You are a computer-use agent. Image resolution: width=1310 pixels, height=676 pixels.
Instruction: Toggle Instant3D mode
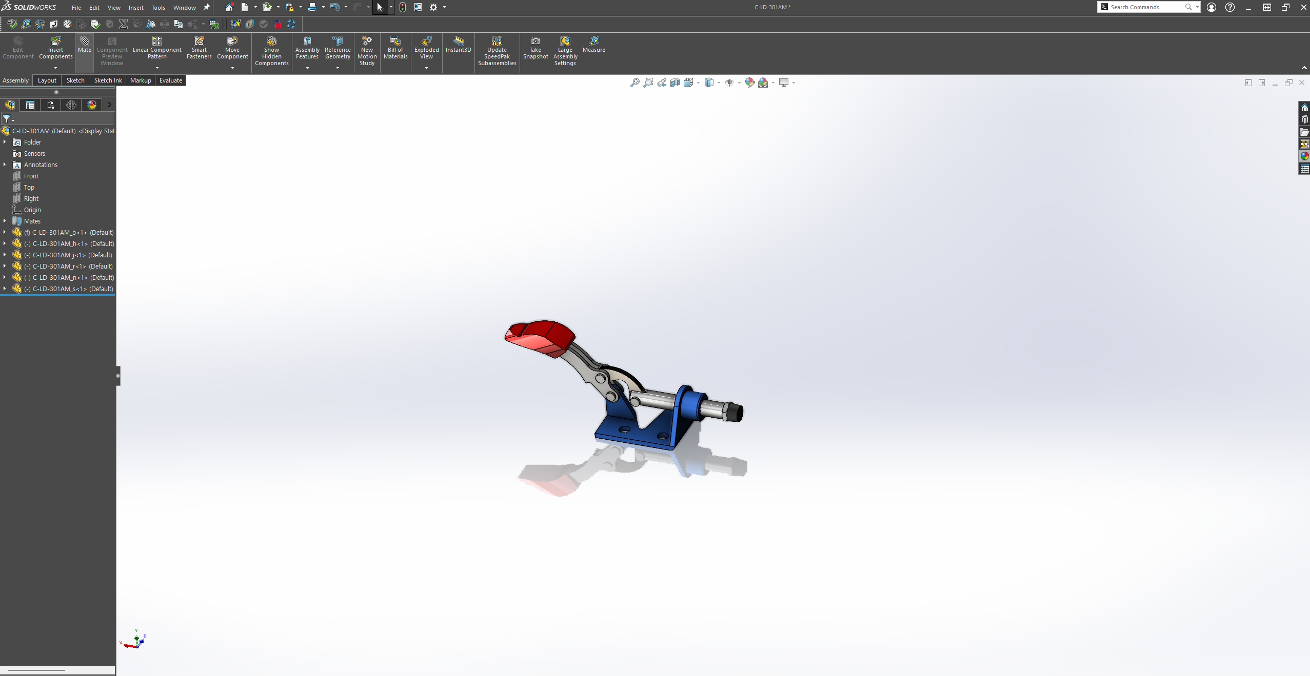click(458, 42)
